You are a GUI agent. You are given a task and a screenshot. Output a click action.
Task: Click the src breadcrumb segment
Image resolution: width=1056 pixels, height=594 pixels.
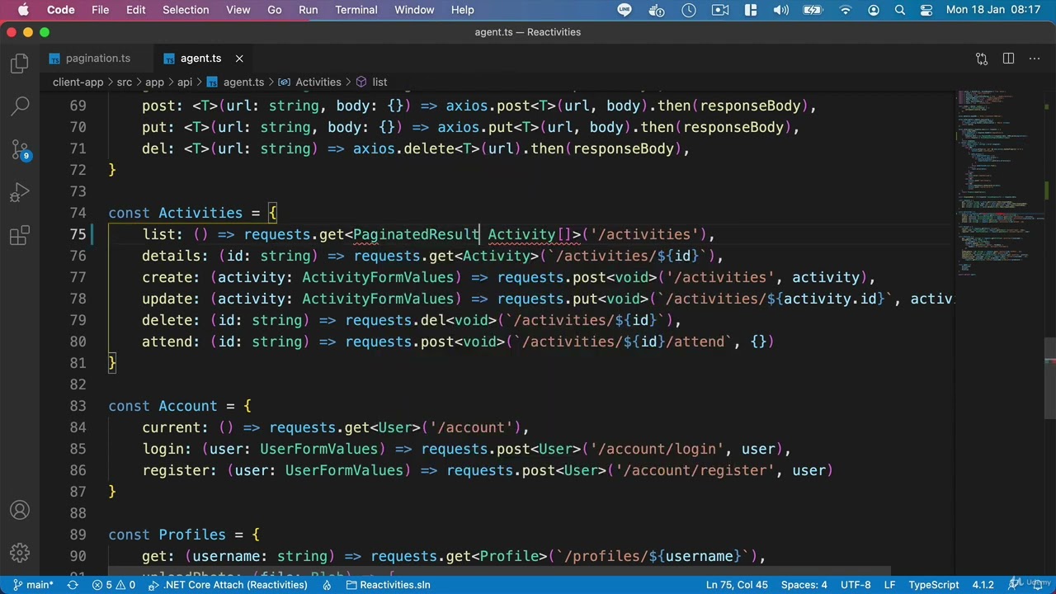click(124, 82)
